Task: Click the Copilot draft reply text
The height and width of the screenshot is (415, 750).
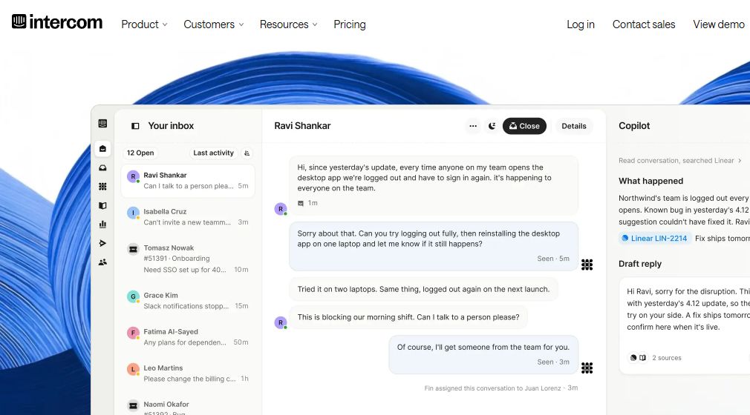Action: pos(688,310)
